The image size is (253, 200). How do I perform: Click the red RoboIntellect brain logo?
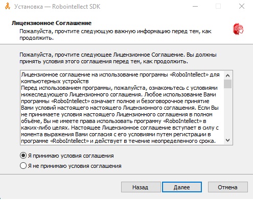click(238, 29)
